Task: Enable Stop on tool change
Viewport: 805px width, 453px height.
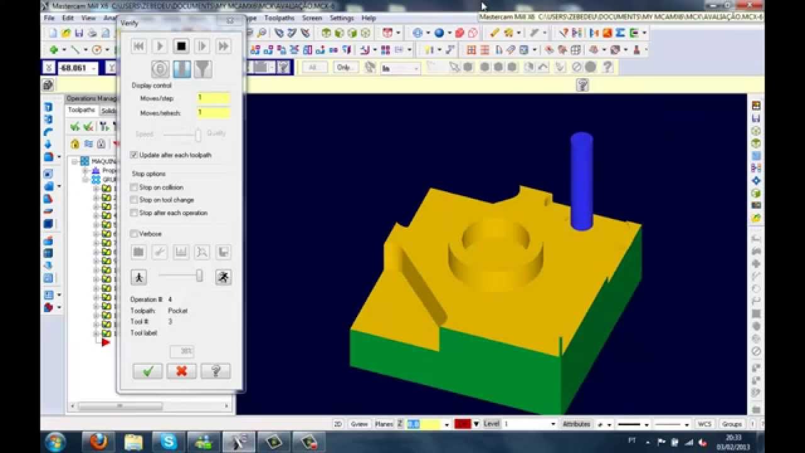Action: coord(134,200)
